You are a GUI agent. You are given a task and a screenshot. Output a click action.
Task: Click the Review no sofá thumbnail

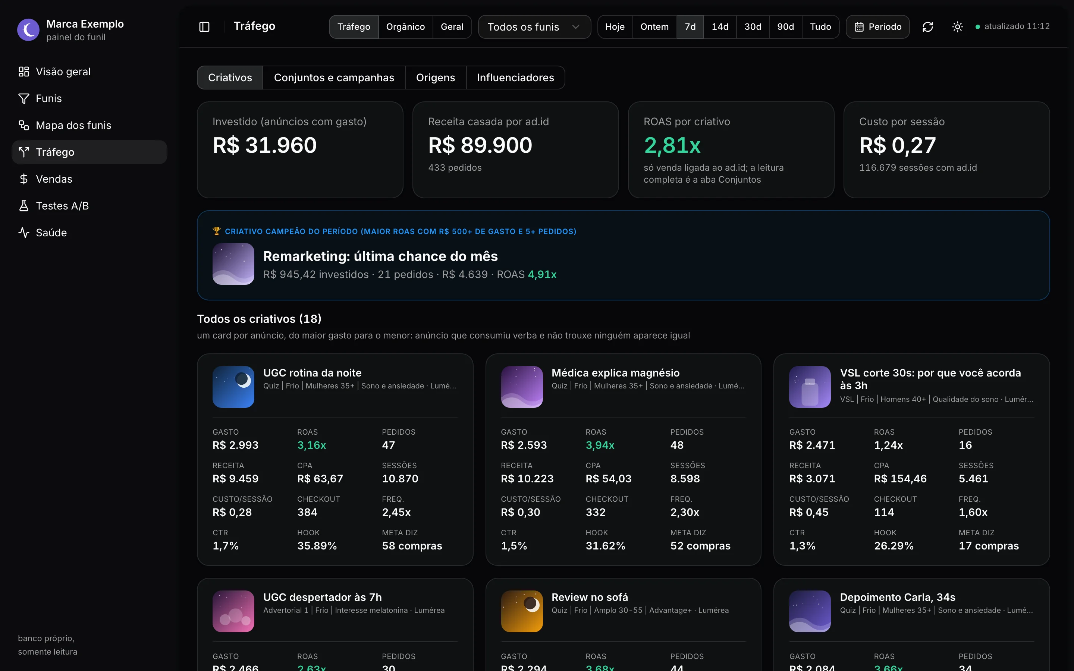click(x=521, y=611)
